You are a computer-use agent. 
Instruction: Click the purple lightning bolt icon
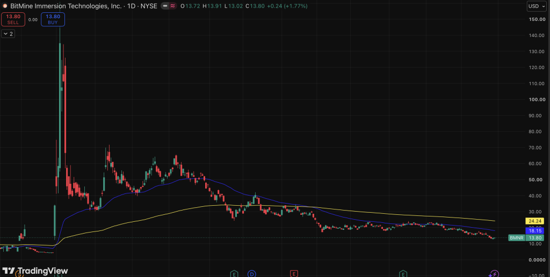494,274
